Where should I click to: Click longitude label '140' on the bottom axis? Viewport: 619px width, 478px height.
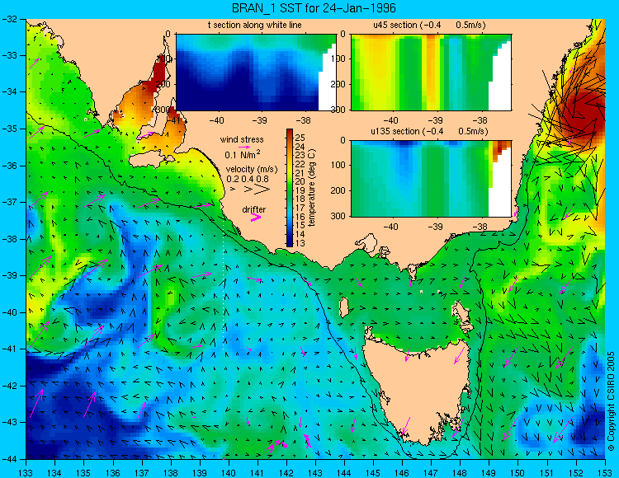[228, 473]
